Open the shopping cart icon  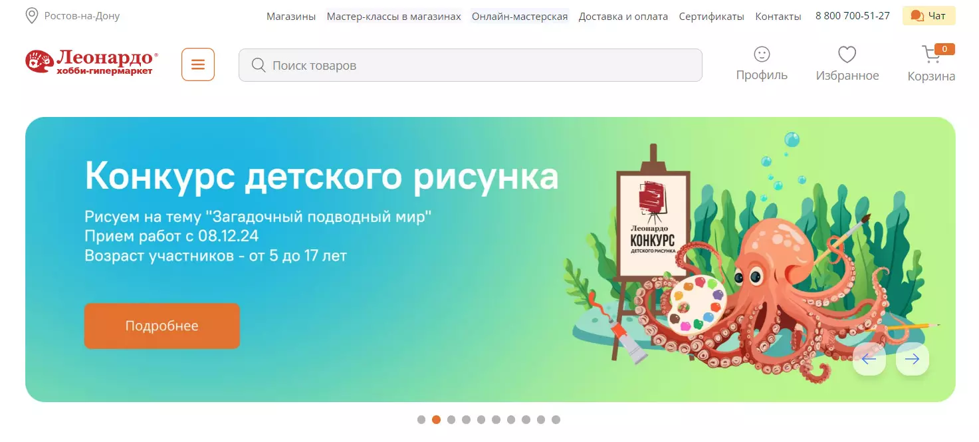931,55
